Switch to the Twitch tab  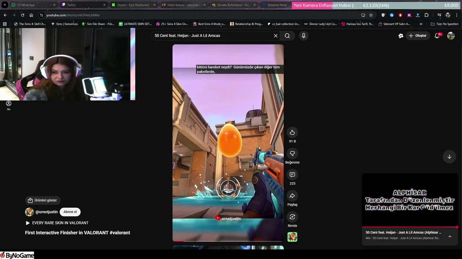coord(83,5)
